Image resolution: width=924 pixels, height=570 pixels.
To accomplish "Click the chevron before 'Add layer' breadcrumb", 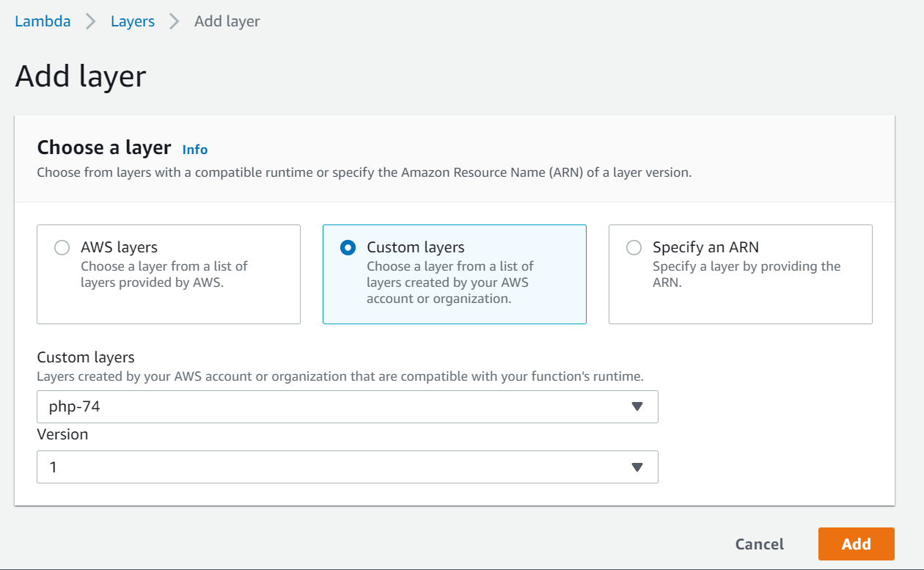I will (175, 21).
